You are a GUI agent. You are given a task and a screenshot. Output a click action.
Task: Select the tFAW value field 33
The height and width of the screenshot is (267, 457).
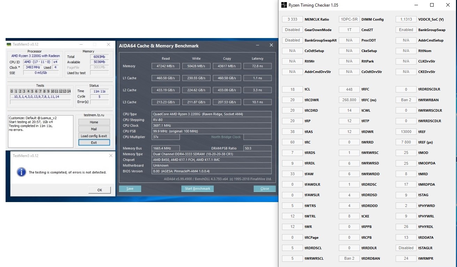(292, 174)
